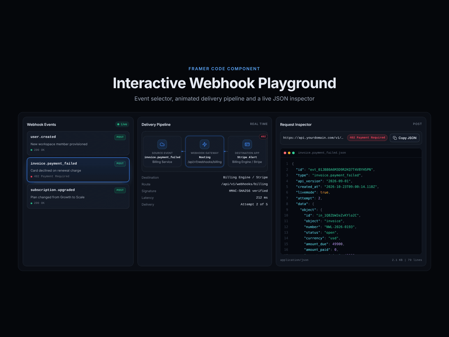The height and width of the screenshot is (337, 449).
Task: Click the POST badge on user.created
Action: coord(120,137)
